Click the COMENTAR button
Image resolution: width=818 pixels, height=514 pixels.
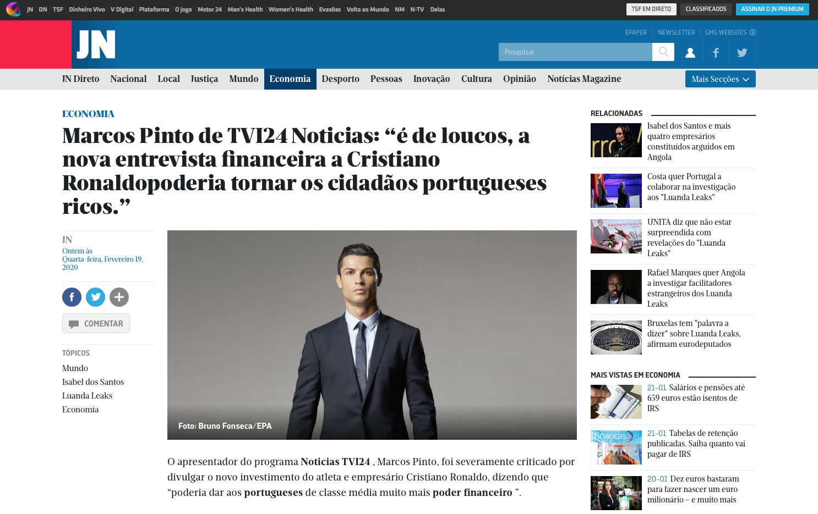point(96,323)
